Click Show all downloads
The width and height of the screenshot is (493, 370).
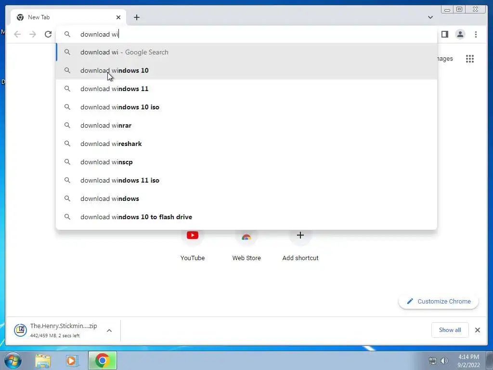(450, 330)
